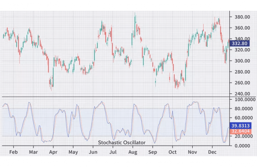Select the Jun label on time axis
The width and height of the screenshot is (257, 167).
point(93,152)
